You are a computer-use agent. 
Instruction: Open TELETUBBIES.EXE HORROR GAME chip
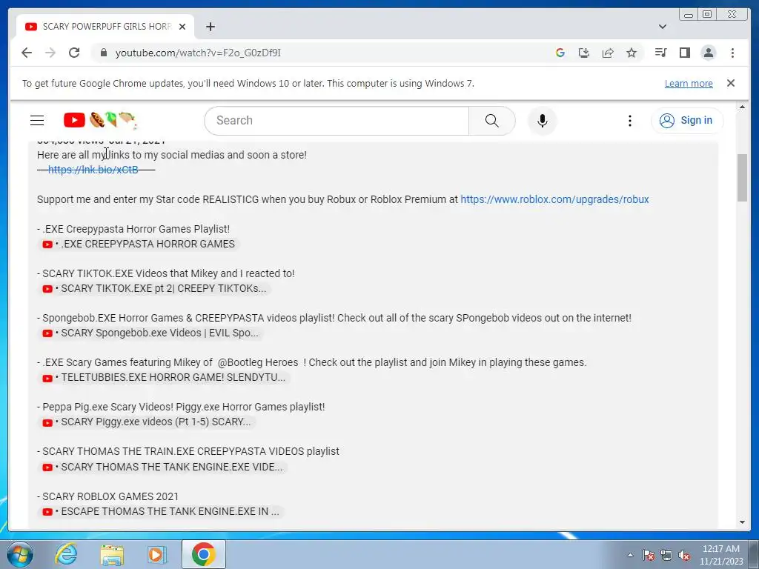164,377
